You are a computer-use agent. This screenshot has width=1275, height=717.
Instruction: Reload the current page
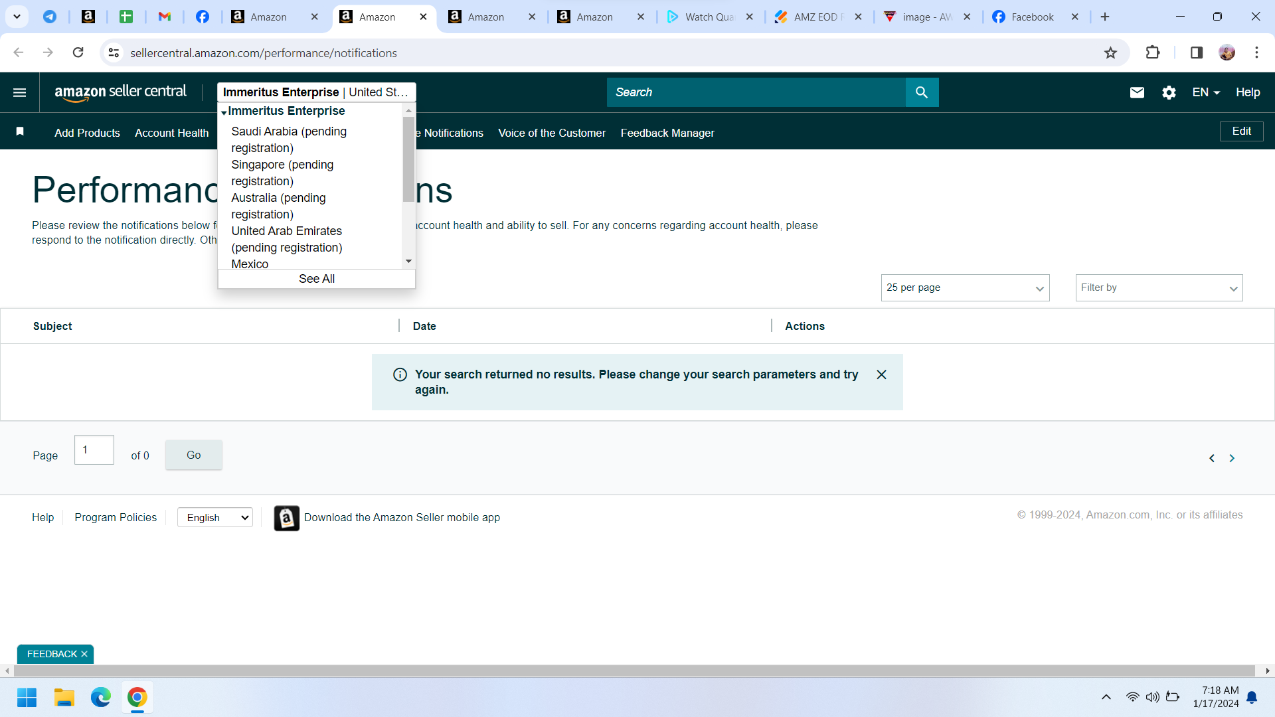[78, 52]
